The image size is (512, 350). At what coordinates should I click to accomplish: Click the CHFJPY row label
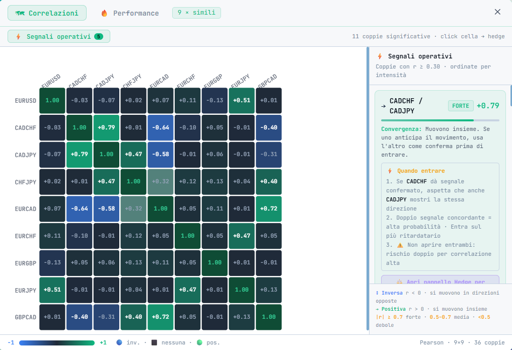click(x=26, y=182)
